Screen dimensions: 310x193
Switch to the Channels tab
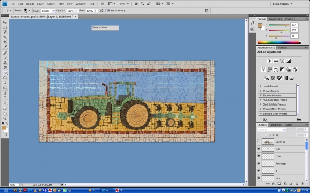275,125
